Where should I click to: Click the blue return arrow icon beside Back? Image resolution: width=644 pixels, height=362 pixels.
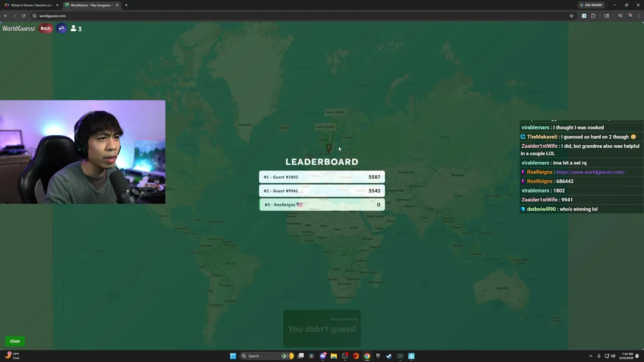point(61,28)
